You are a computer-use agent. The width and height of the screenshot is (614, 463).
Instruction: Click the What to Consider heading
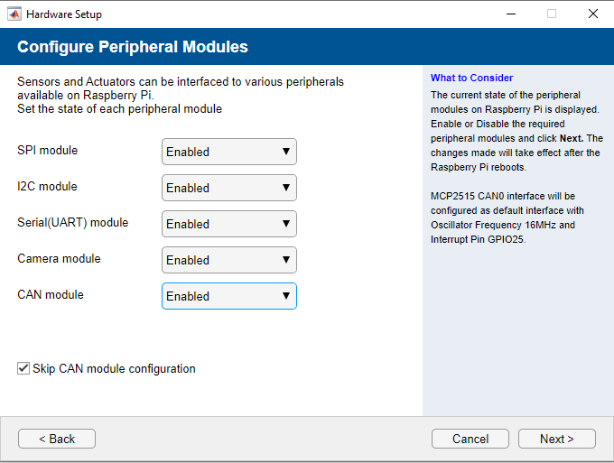click(x=471, y=79)
